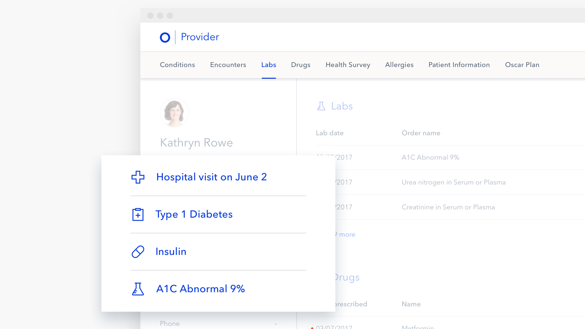
Task: Open the Patient Information tab
Action: coord(459,65)
